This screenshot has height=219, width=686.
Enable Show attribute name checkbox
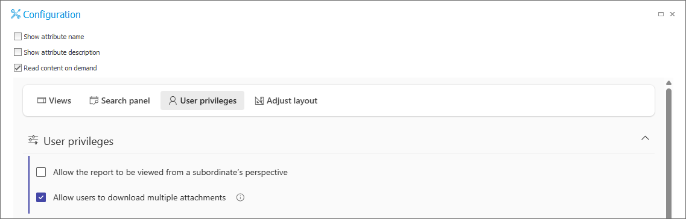[x=17, y=37]
